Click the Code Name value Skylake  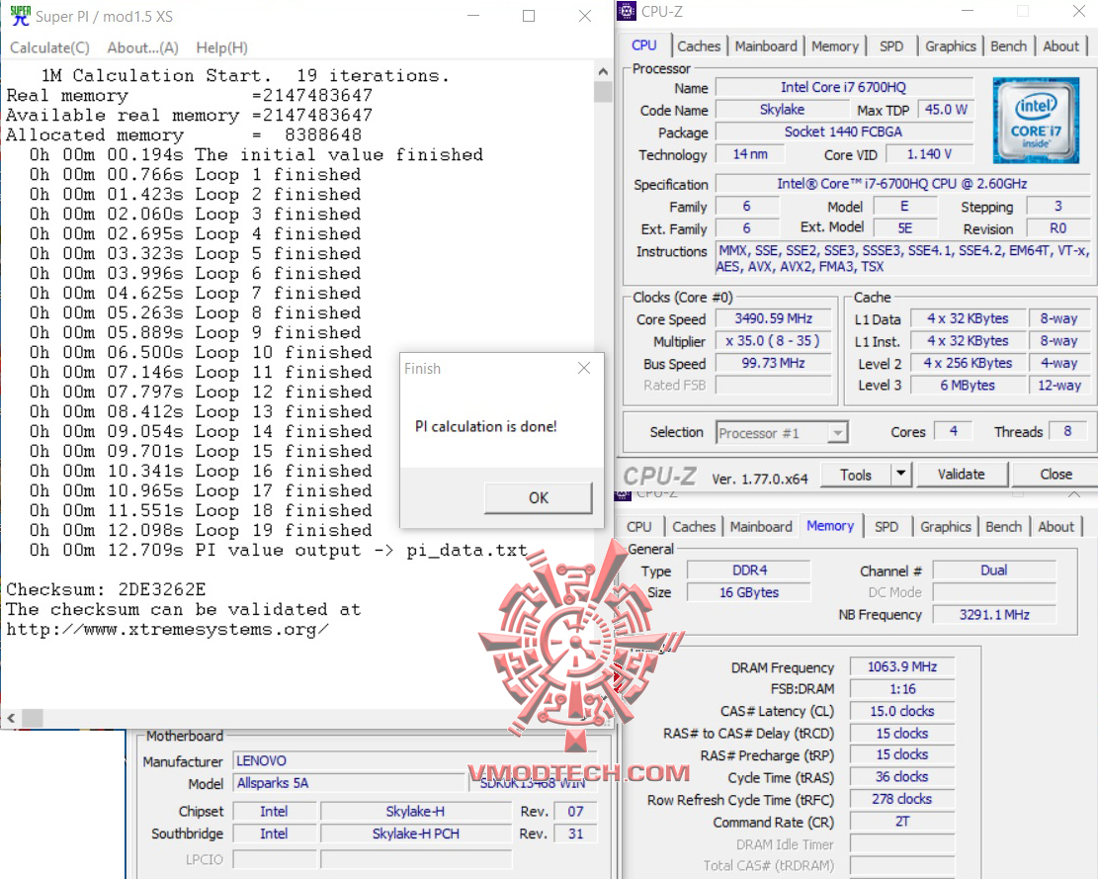(x=782, y=110)
